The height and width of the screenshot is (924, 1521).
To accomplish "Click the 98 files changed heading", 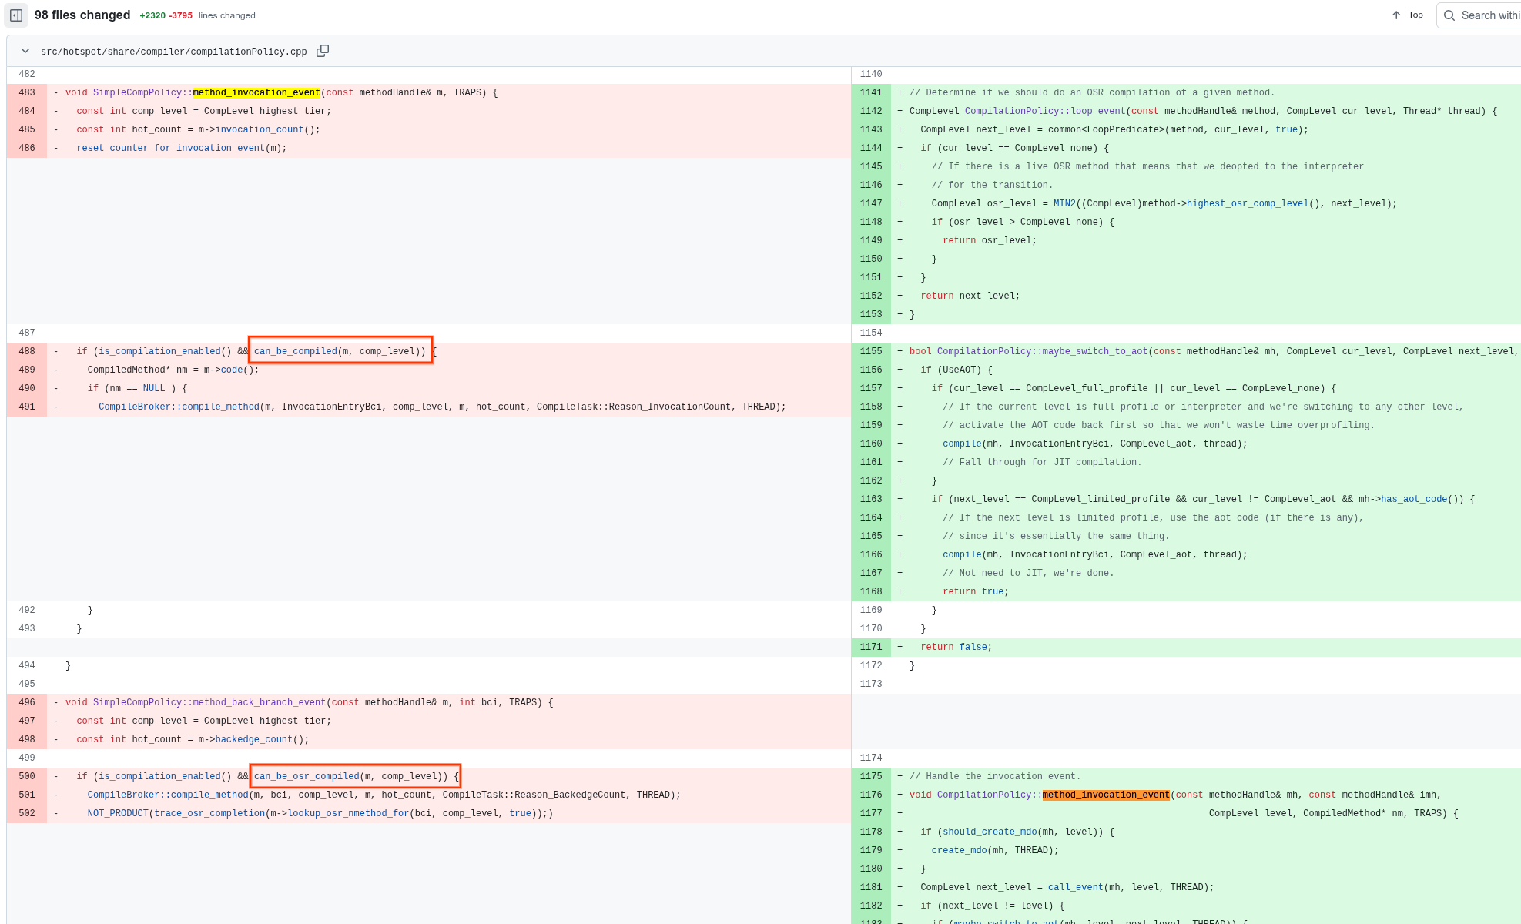I will (82, 15).
